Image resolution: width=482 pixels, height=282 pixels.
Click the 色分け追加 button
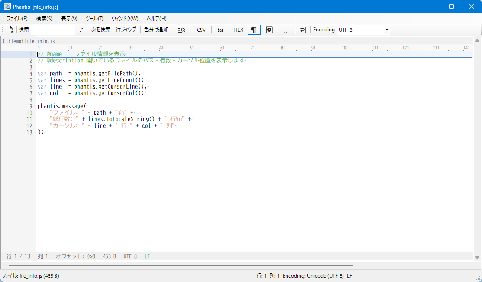coord(156,30)
